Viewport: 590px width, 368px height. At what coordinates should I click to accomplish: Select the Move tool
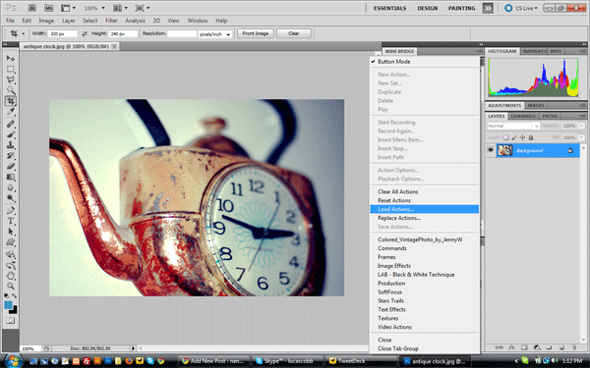click(11, 58)
